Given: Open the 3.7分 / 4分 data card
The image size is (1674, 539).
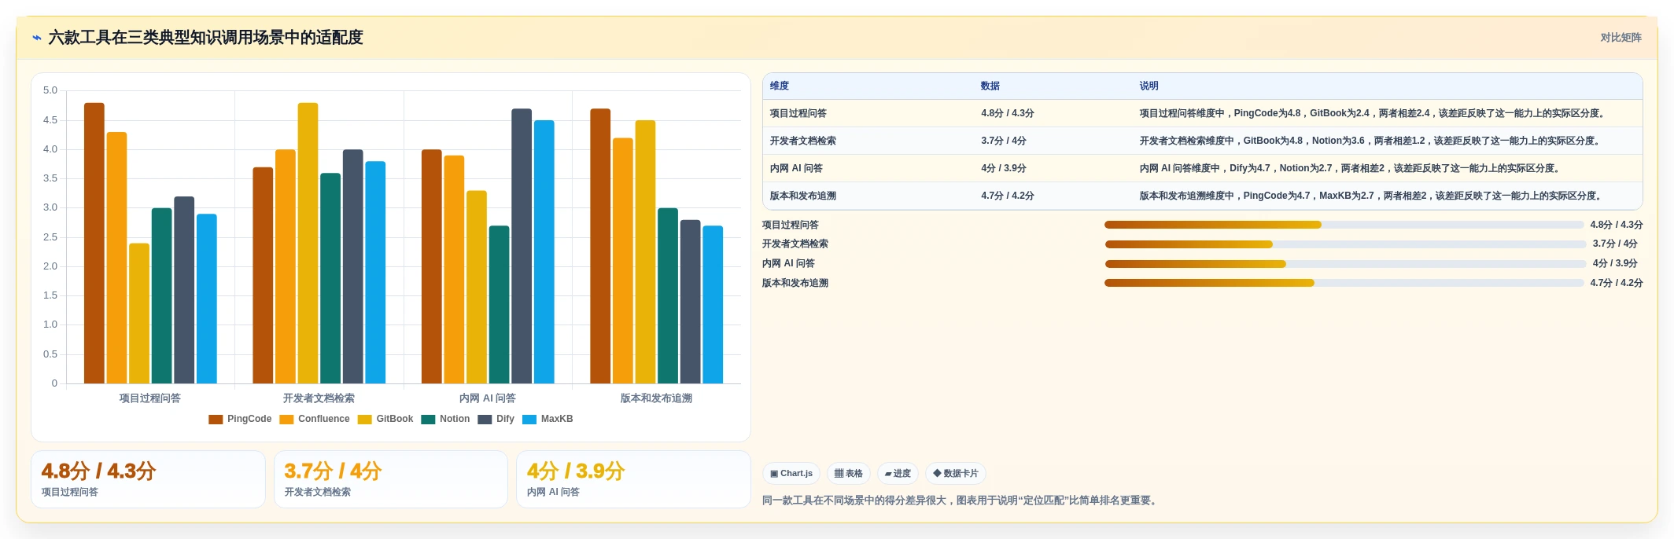Looking at the screenshot, I should click(x=391, y=479).
